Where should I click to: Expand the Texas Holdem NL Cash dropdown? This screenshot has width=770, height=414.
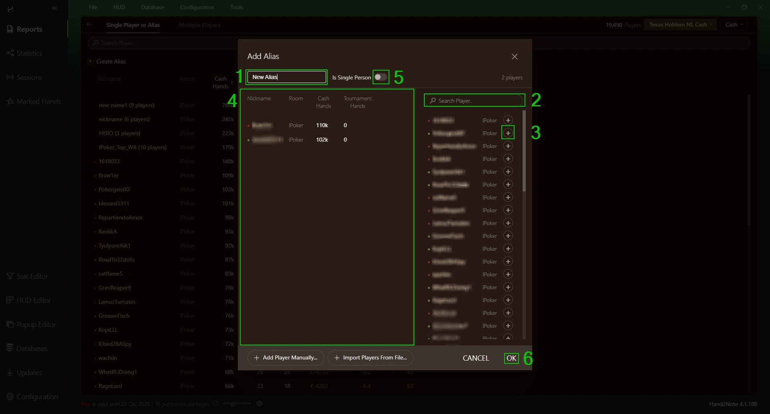pyautogui.click(x=680, y=24)
